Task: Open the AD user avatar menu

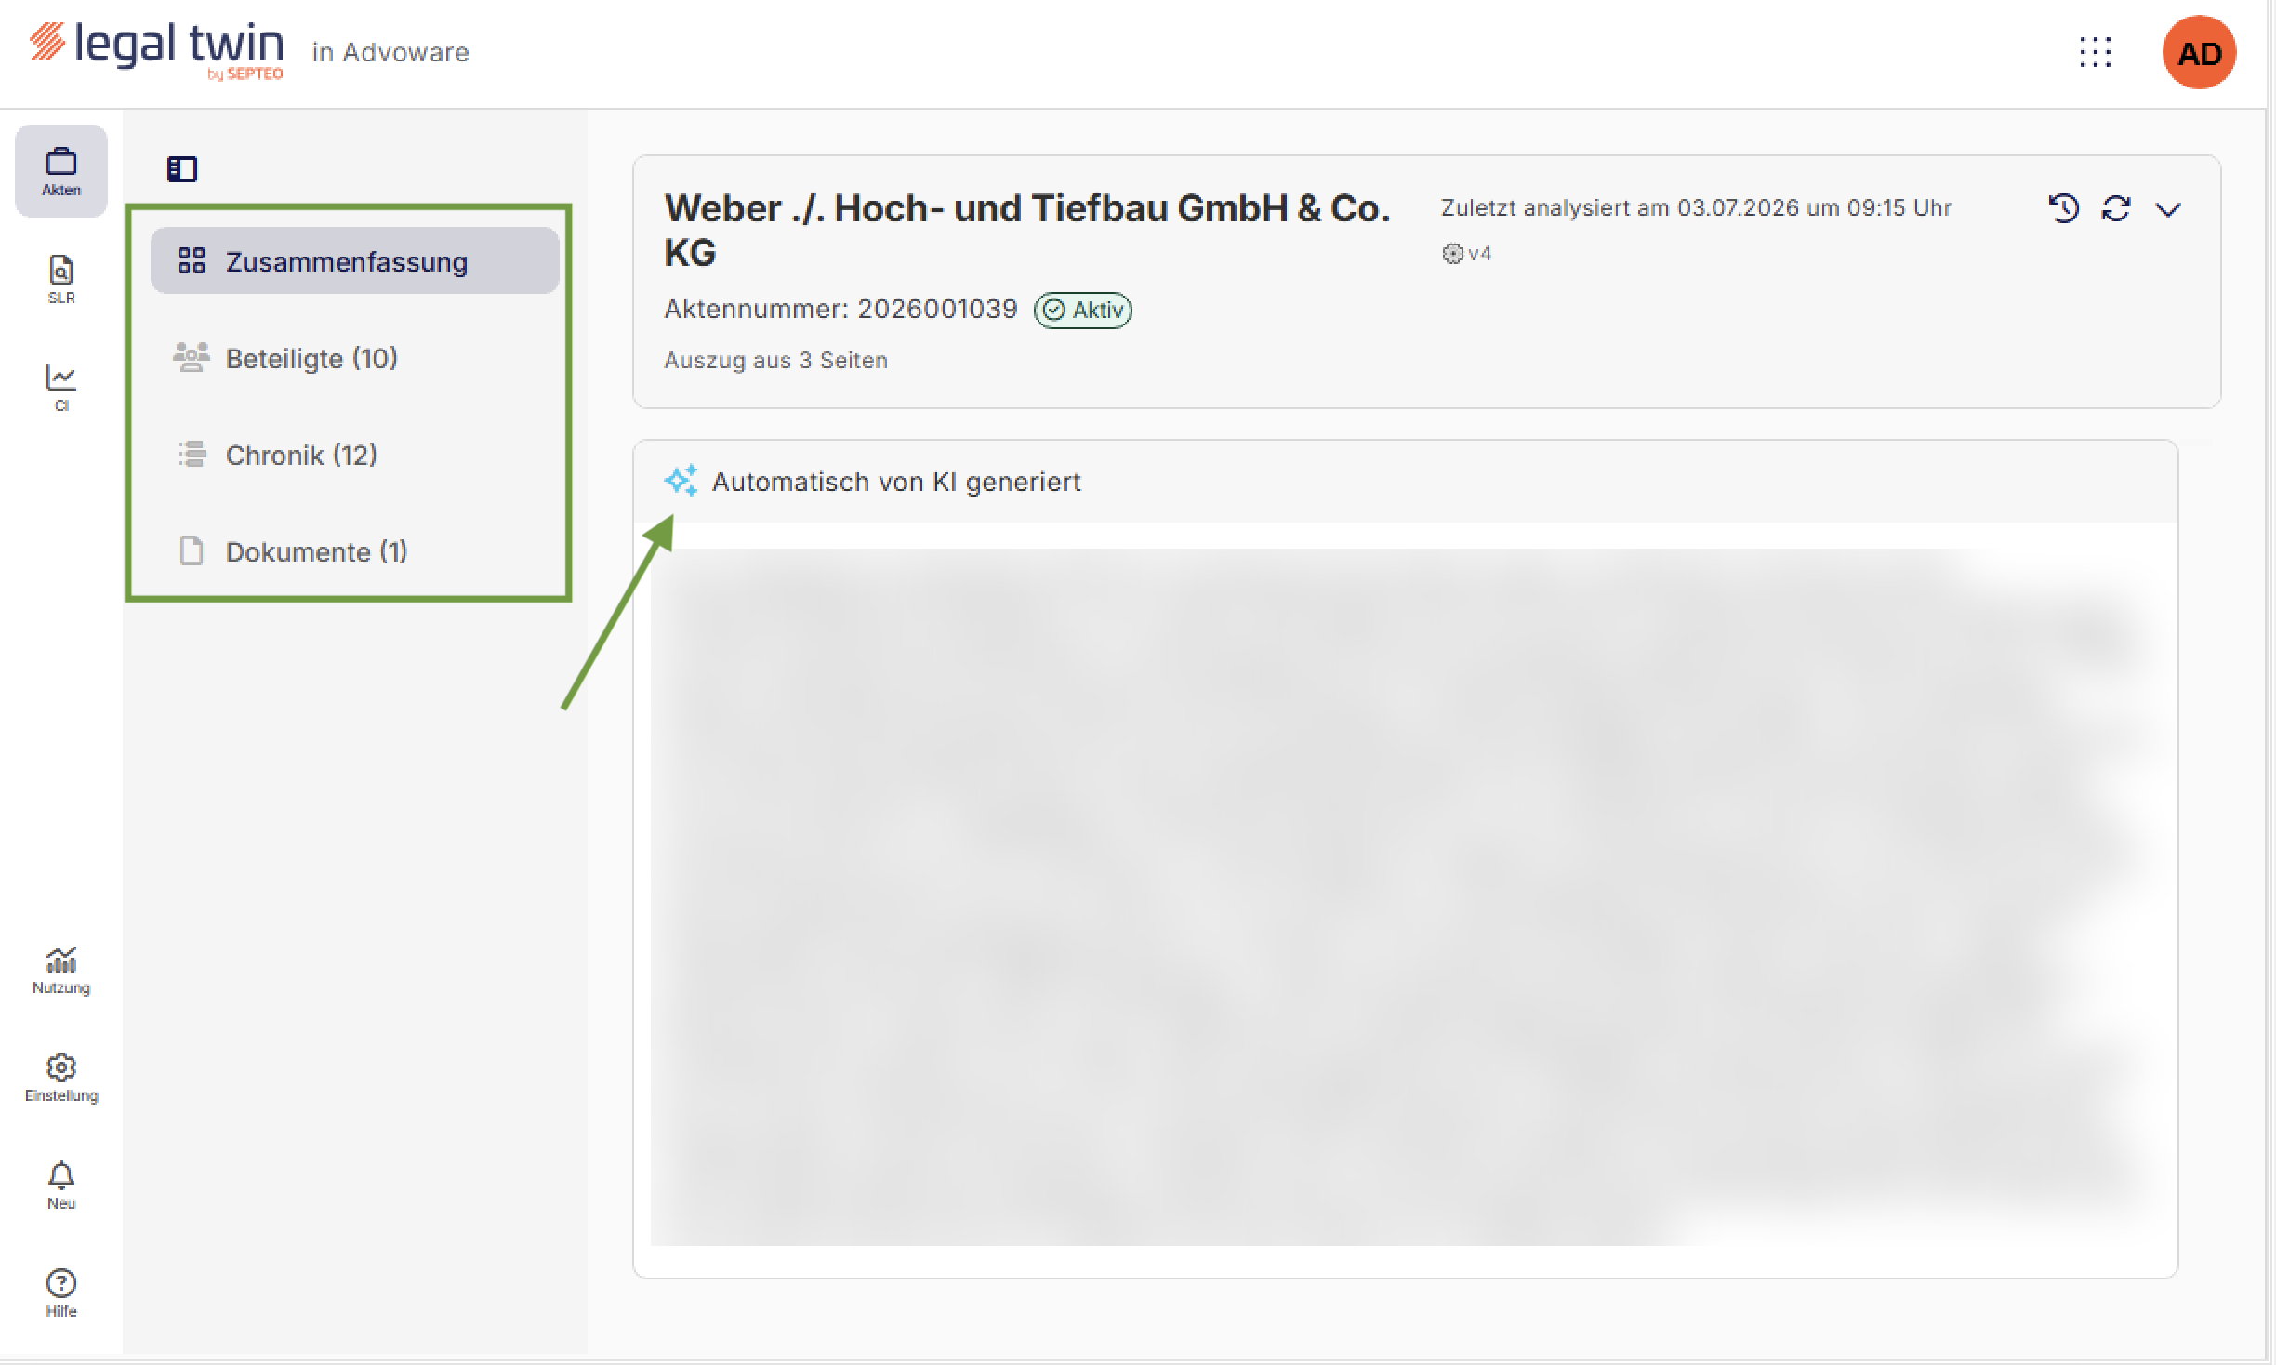Action: (x=2200, y=53)
